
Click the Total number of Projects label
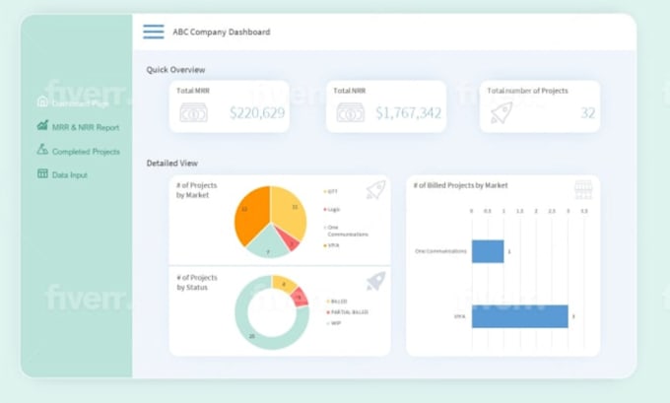[x=528, y=91]
